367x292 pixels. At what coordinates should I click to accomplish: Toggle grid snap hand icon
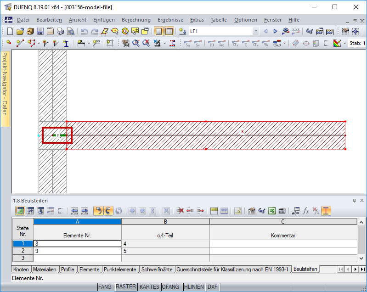(x=345, y=31)
